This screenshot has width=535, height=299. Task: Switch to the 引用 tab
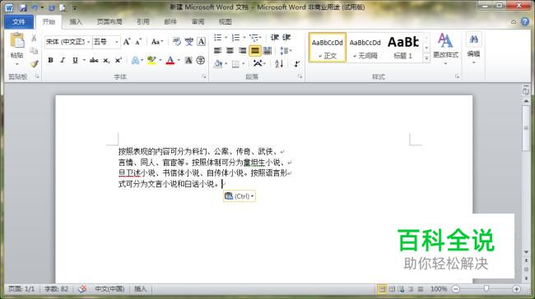(x=143, y=22)
